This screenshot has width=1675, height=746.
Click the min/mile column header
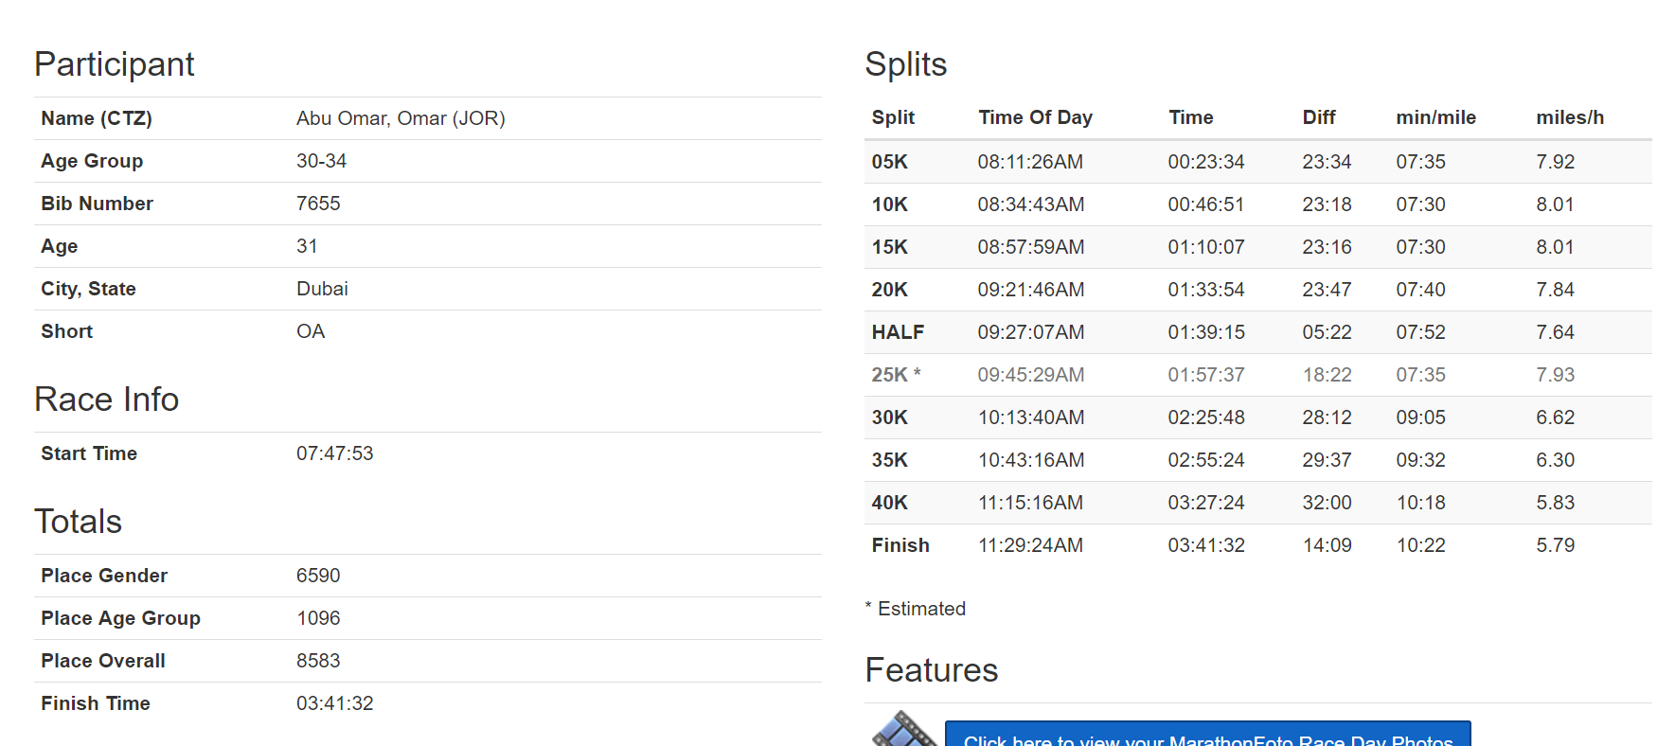1435,117
